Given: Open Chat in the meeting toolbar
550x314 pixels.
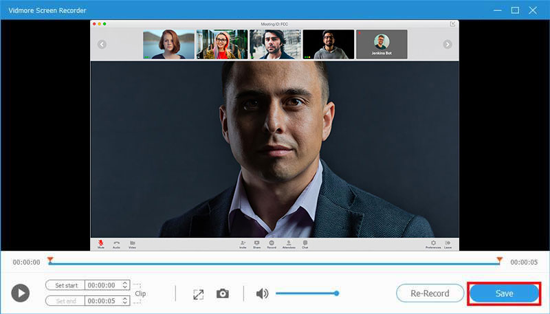Looking at the screenshot, I should coord(305,243).
